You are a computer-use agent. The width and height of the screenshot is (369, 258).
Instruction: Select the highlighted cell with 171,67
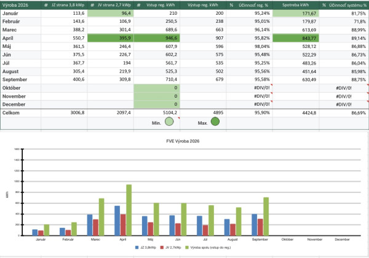296,14
